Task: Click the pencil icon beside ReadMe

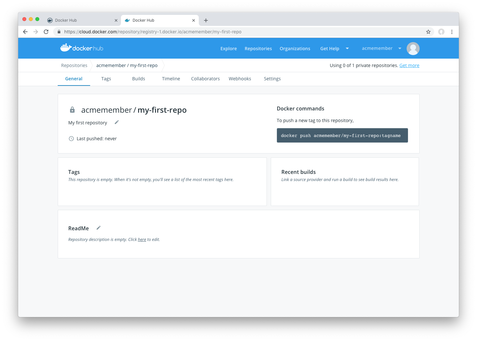Action: [x=98, y=228]
